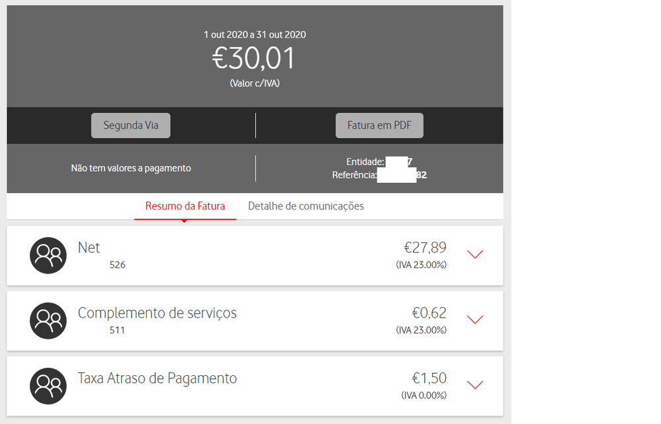Click the Referência payment value
Image resolution: width=661 pixels, height=424 pixels.
402,175
